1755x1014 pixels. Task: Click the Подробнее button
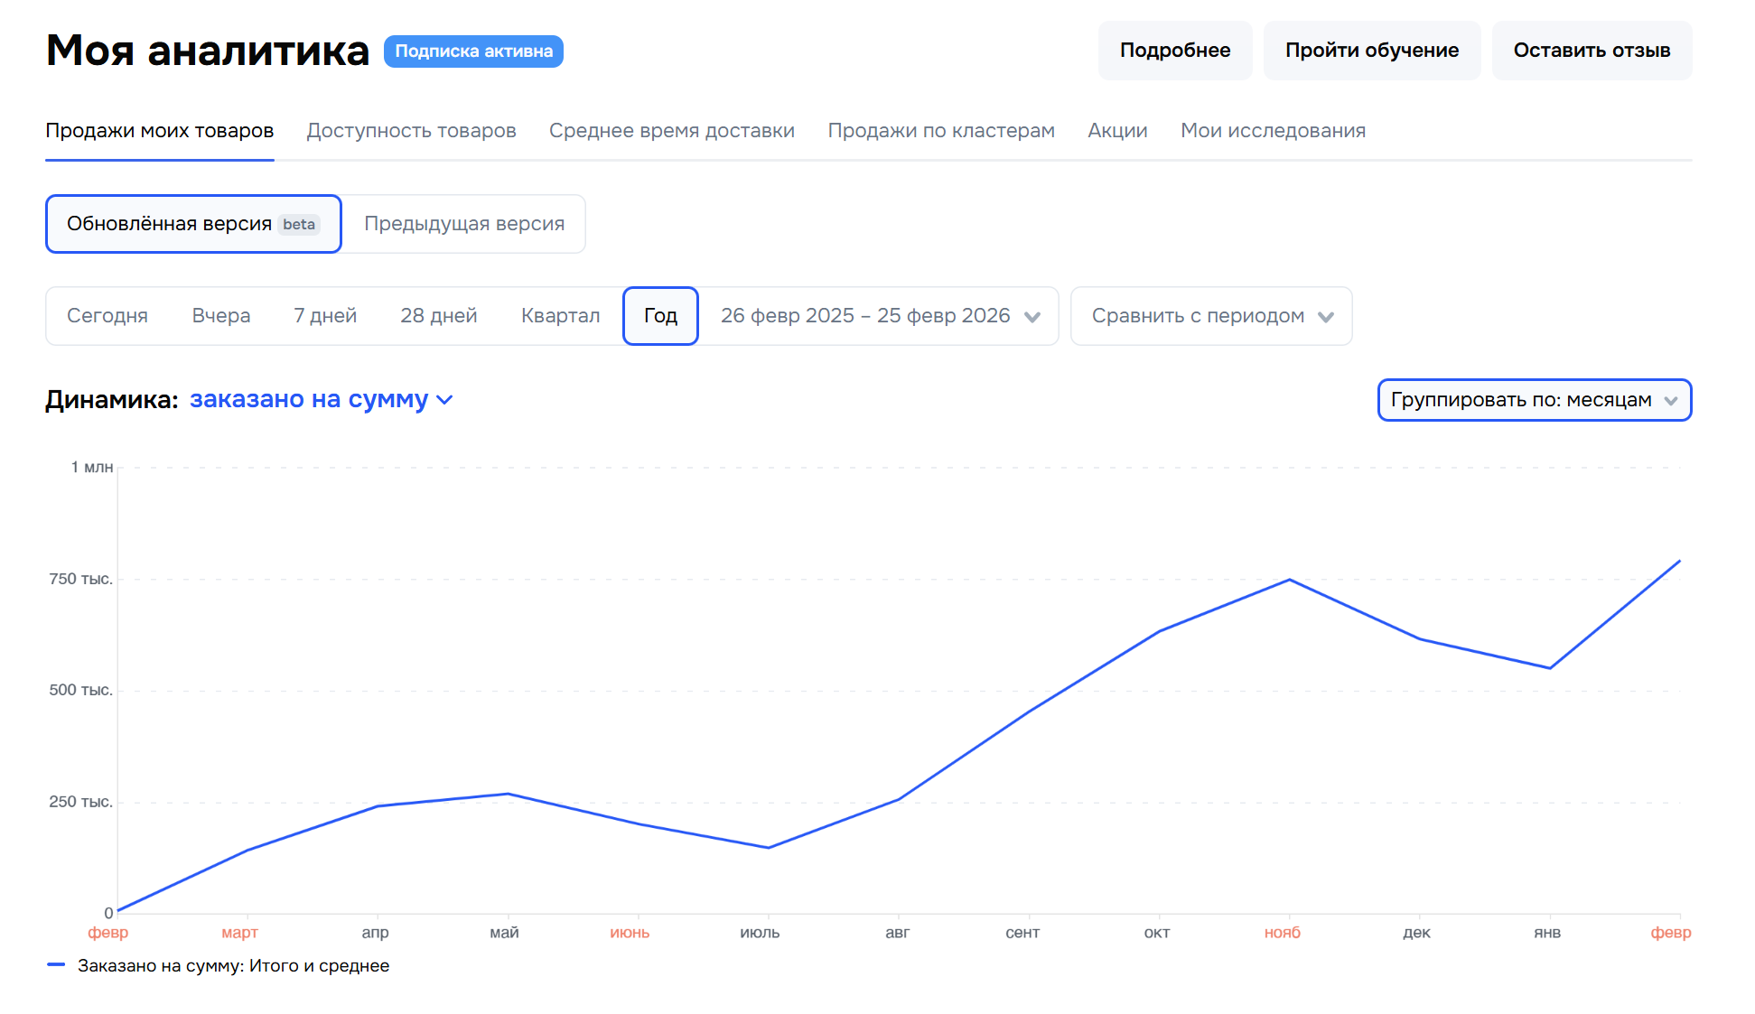click(1174, 51)
